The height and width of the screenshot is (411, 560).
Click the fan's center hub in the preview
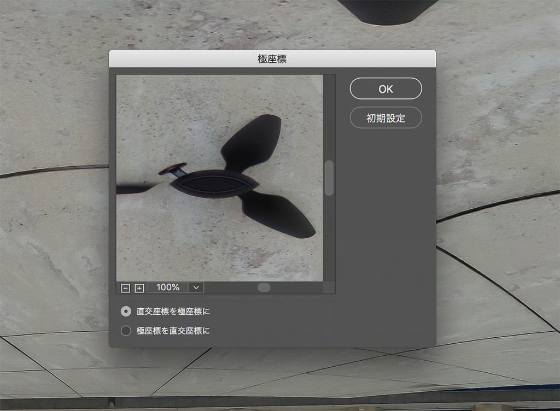tap(213, 184)
